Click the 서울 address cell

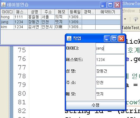(48, 17)
